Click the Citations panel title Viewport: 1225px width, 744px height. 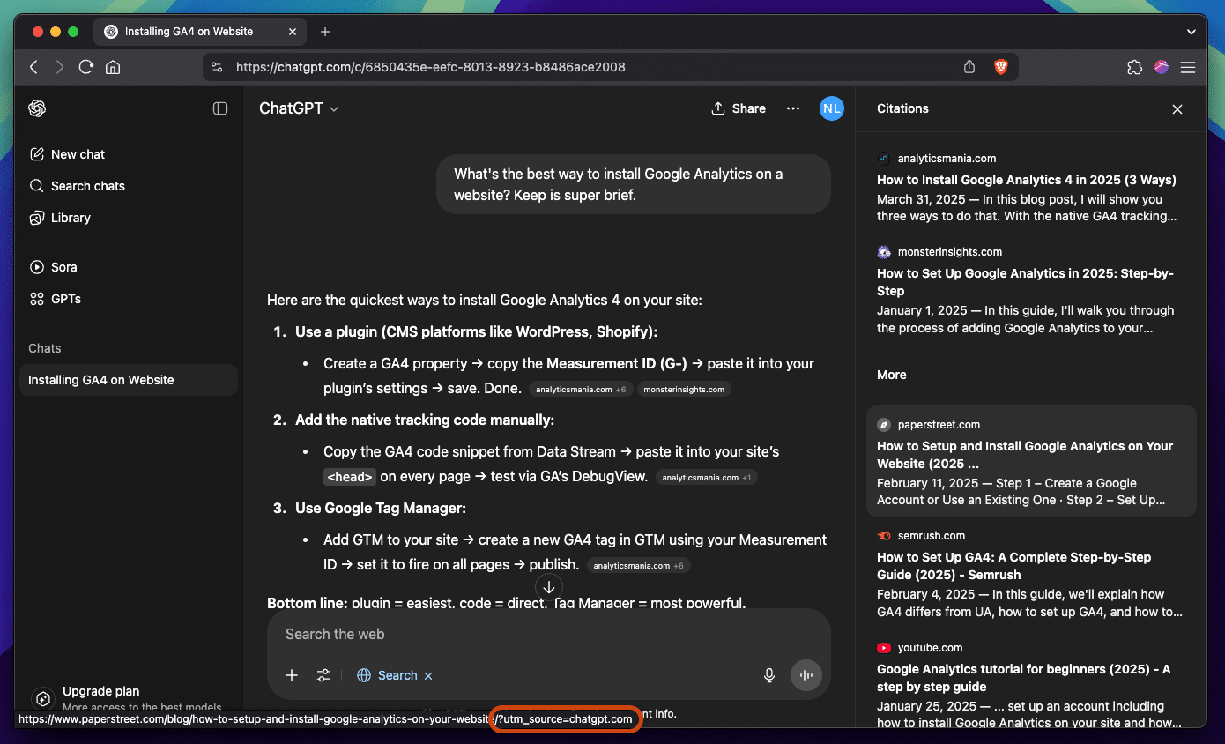902,108
